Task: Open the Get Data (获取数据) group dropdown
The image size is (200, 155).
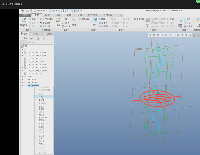Action: [x=47, y=30]
